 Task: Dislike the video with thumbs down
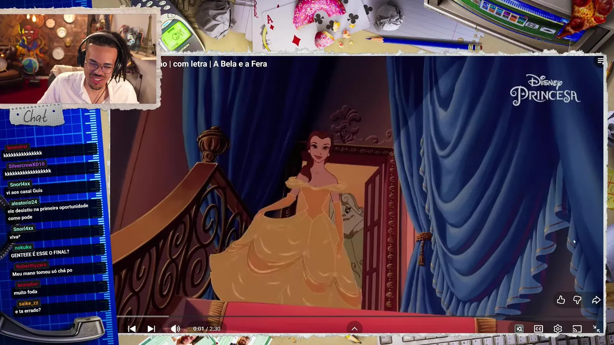[578, 300]
